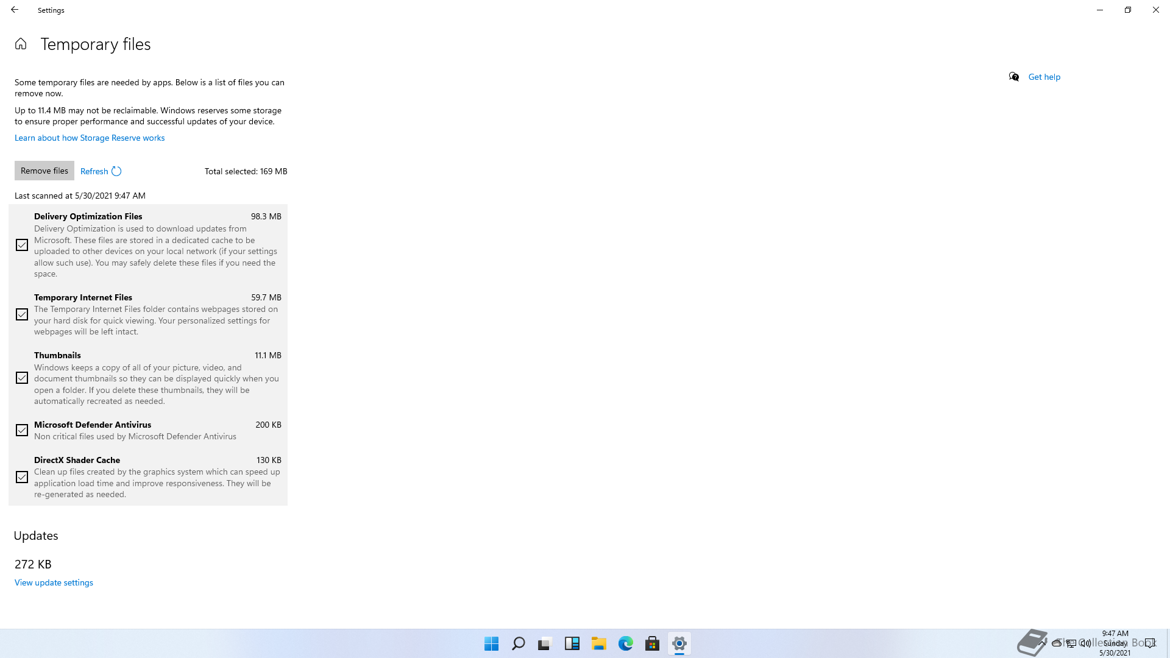Click the Temporary Internet Files title
Screen dimensions: 1170x658
(x=83, y=297)
